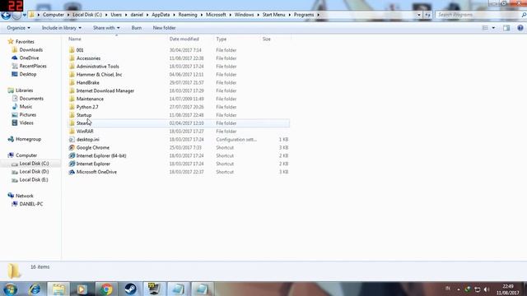Click the taskbar clock showing 22:49
527x296 pixels.
tap(507, 289)
